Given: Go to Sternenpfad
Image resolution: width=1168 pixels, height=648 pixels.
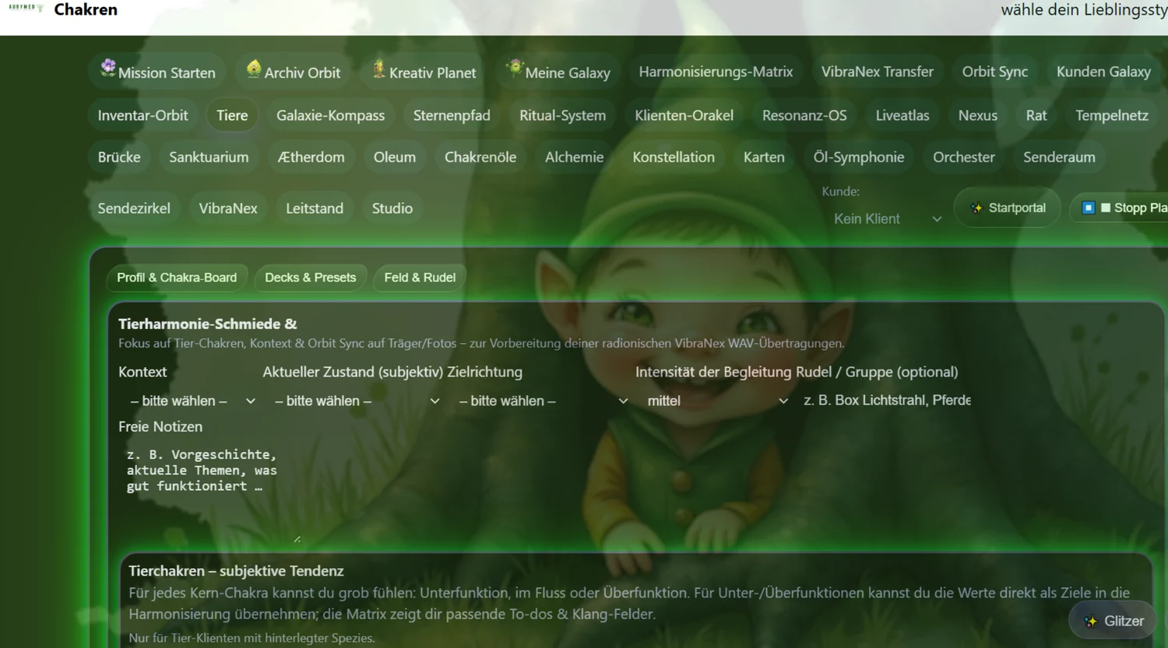Looking at the screenshot, I should point(452,115).
